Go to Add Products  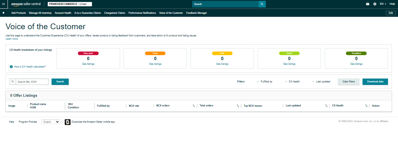19,13
